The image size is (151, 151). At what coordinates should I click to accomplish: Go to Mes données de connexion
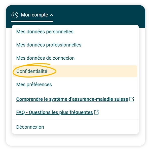[x=45, y=58]
